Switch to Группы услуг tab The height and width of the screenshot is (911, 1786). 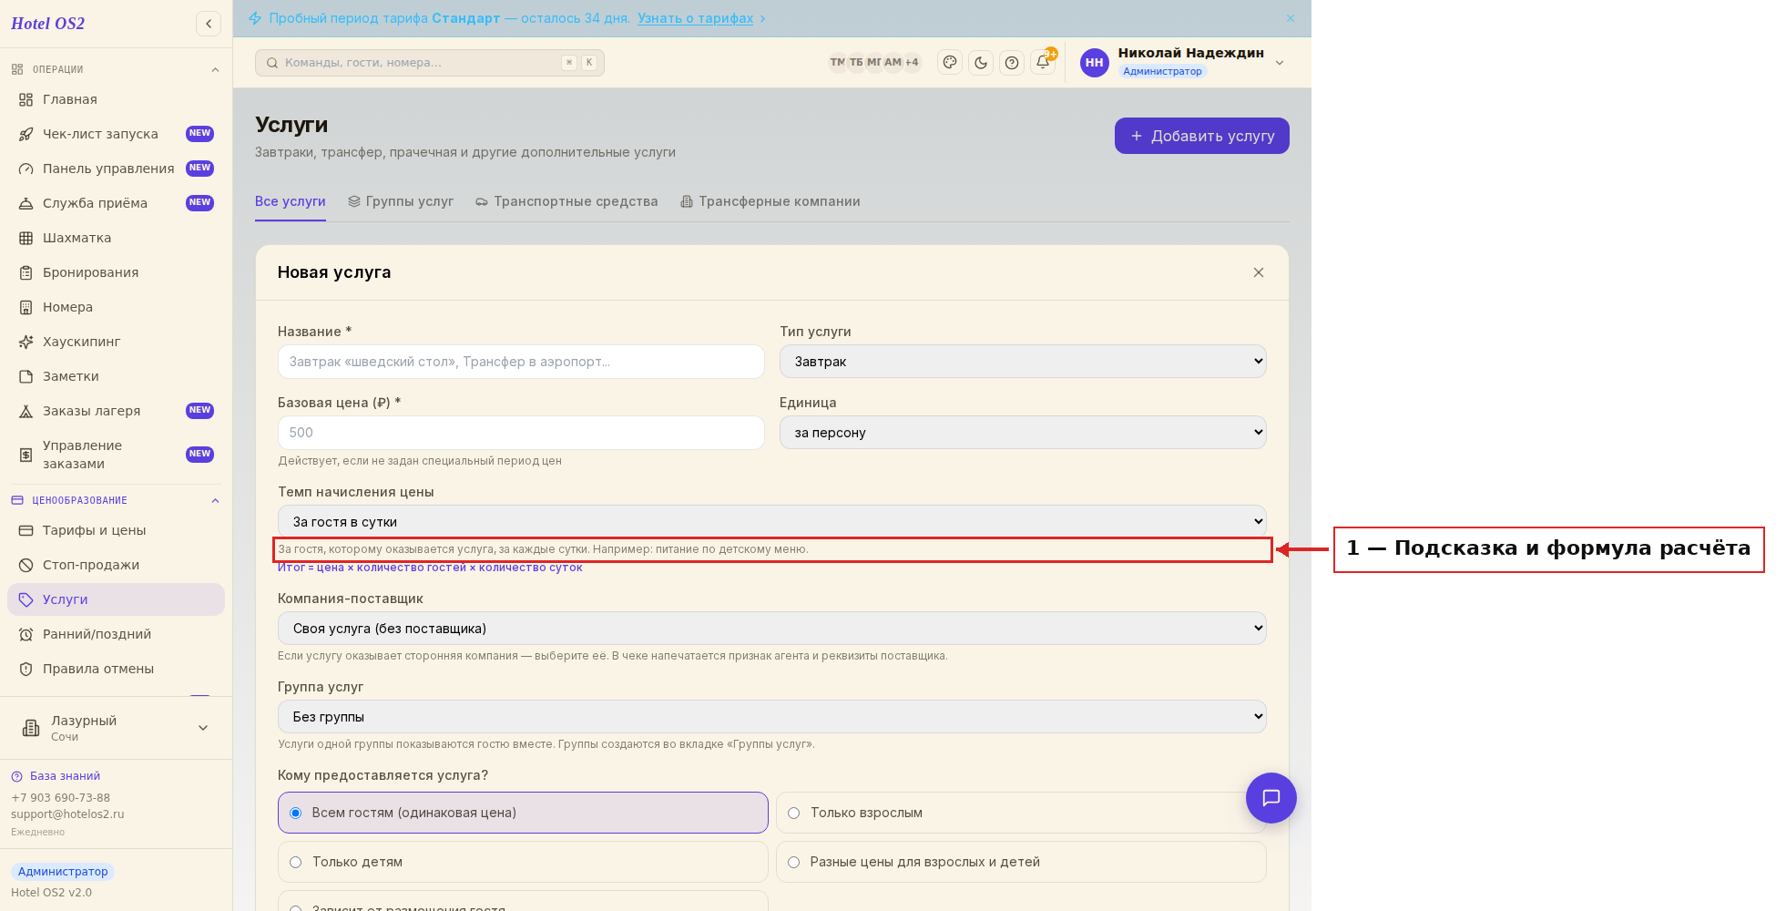tap(401, 201)
